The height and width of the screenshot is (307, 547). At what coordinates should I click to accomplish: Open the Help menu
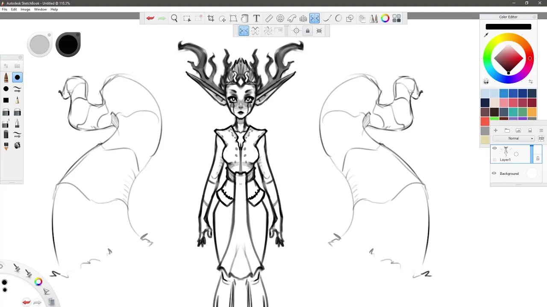click(x=54, y=9)
